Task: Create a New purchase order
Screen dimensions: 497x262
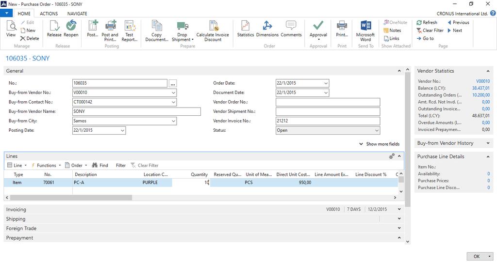Action: [x=28, y=31]
